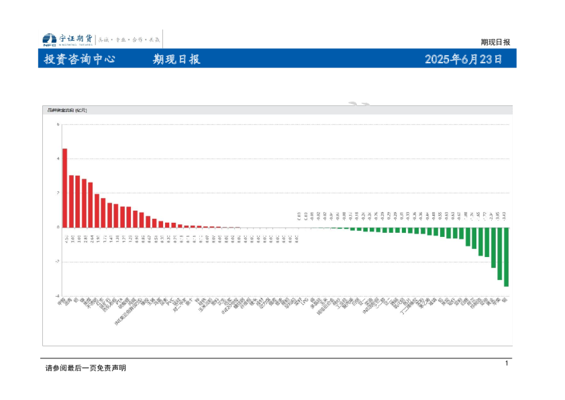Click the y-axis tick label 4
Screen dimensions: 565x400
pos(58,159)
